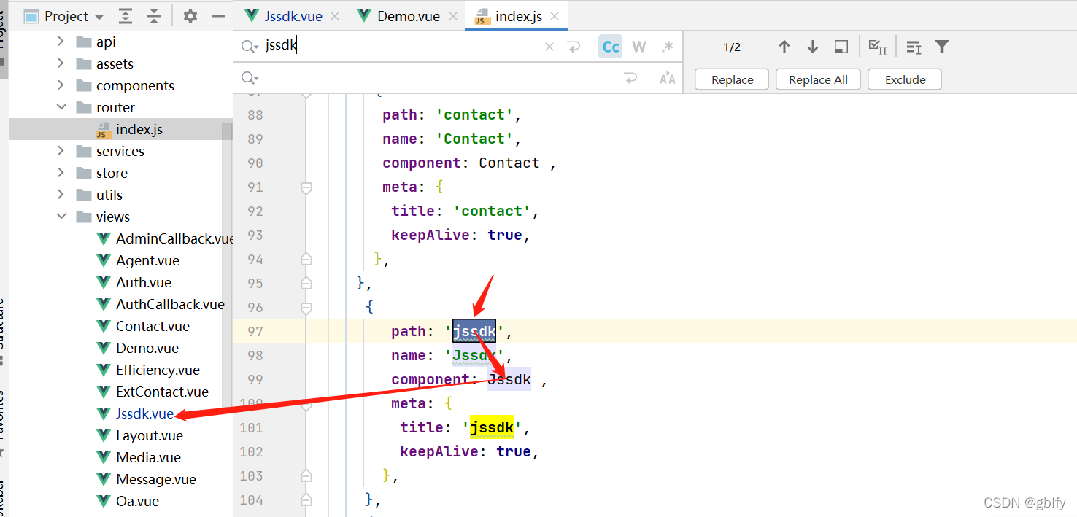This screenshot has height=517, width=1077.
Task: Click the Replace button
Action: point(732,79)
